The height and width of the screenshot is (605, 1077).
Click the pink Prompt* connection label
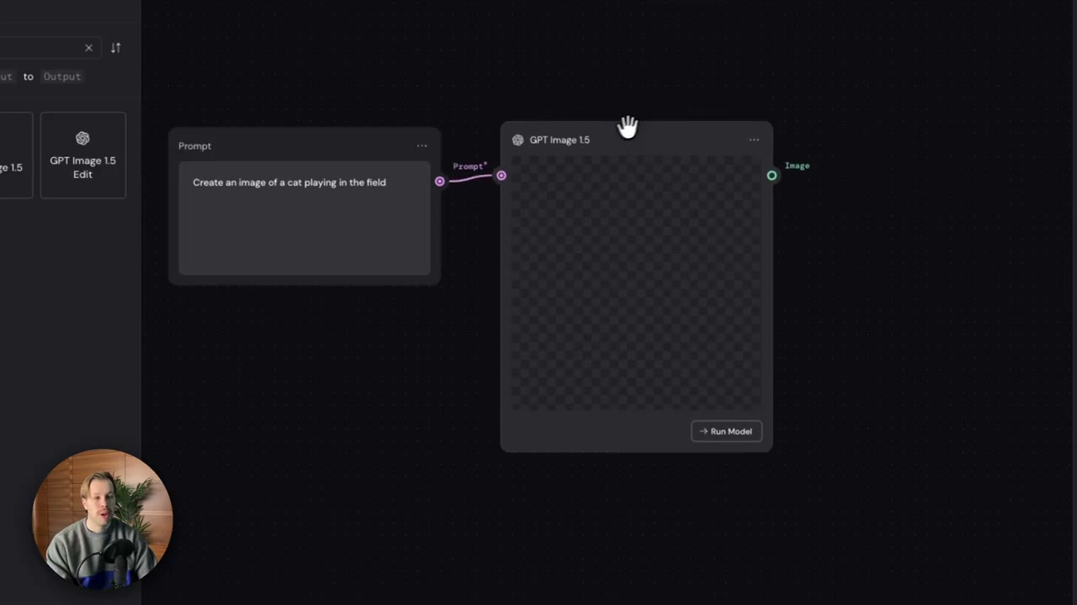pos(470,166)
